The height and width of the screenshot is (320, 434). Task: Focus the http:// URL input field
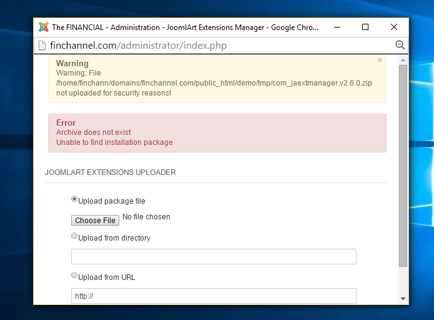point(214,296)
